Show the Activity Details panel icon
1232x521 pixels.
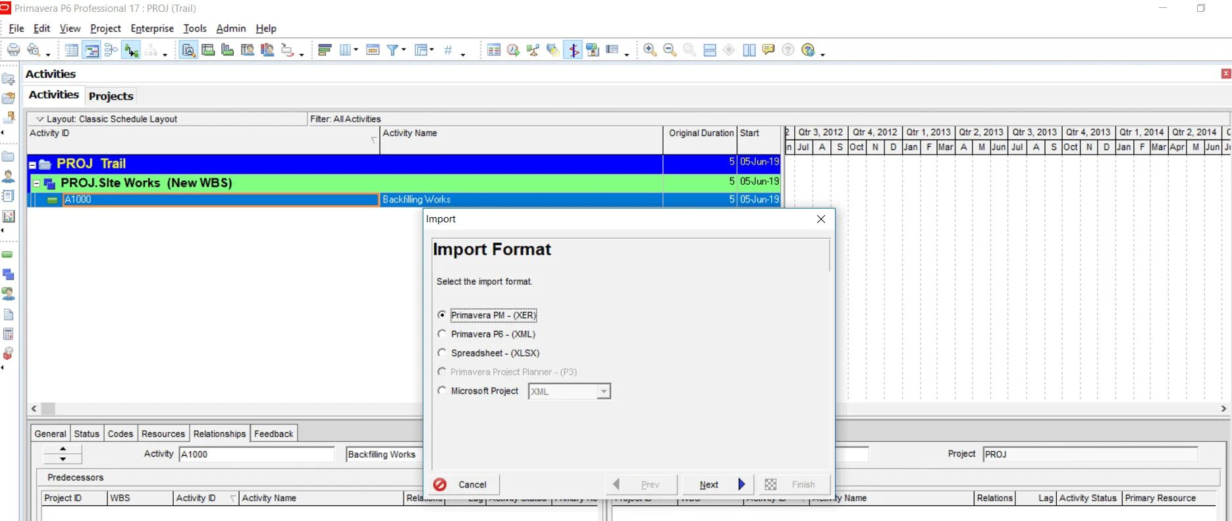point(188,50)
